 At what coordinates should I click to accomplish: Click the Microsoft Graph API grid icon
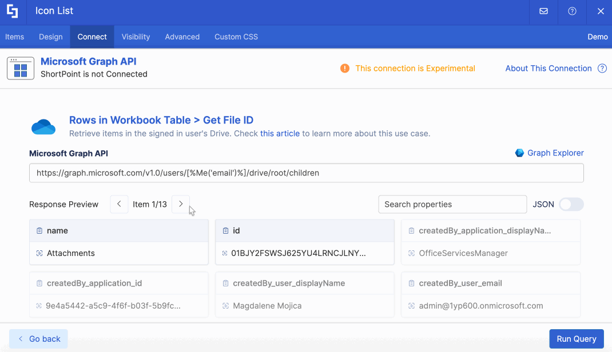20,68
